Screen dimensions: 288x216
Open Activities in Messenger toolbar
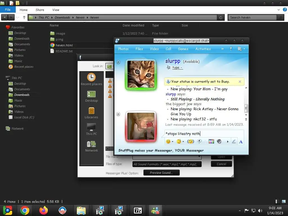pyautogui.click(x=203, y=49)
